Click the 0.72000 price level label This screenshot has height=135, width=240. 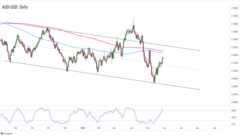click(234, 55)
